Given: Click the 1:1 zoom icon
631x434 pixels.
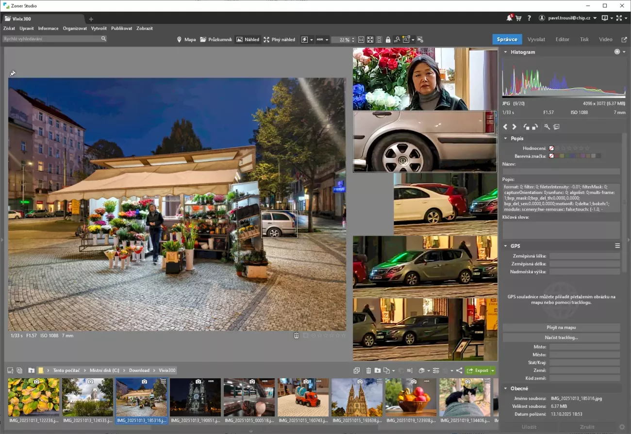Looking at the screenshot, I should click(361, 40).
